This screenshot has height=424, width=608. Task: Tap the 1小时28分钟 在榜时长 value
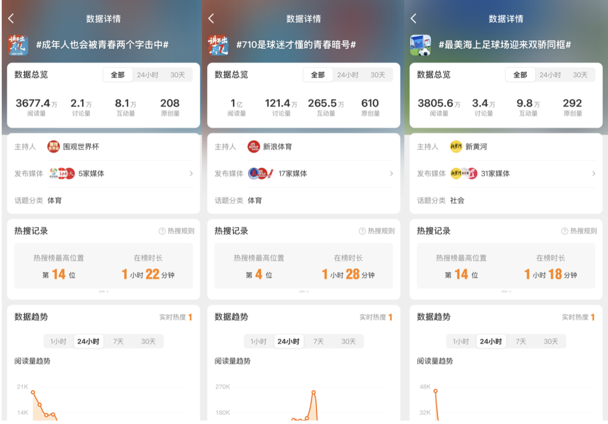(x=348, y=274)
